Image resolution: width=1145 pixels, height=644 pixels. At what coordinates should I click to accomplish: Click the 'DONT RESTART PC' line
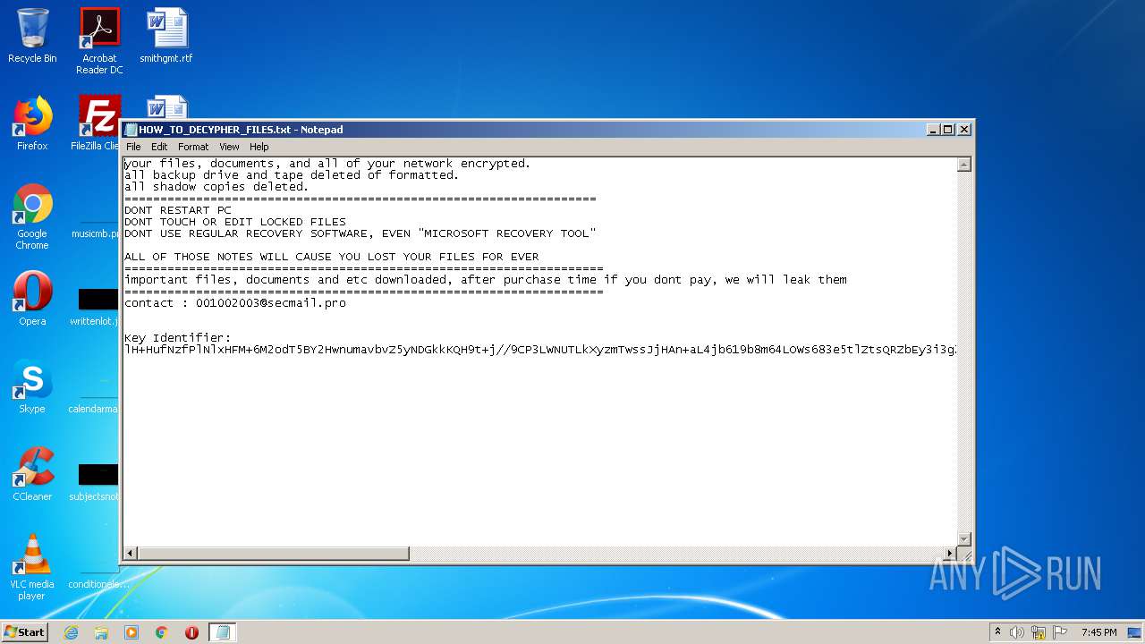coord(178,210)
